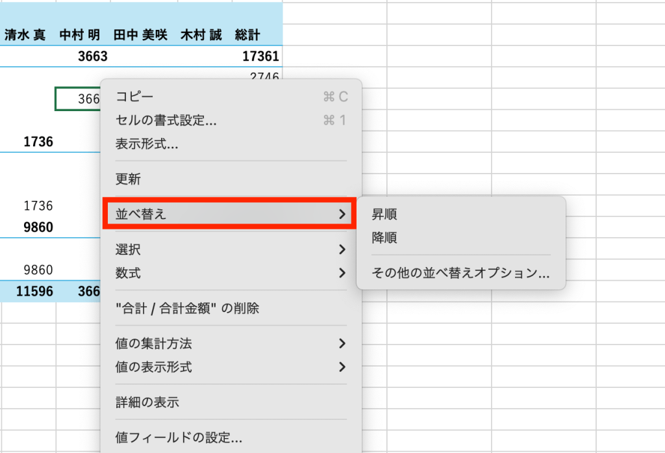Click the cell showing 11596
The image size is (665, 453).
click(35, 291)
